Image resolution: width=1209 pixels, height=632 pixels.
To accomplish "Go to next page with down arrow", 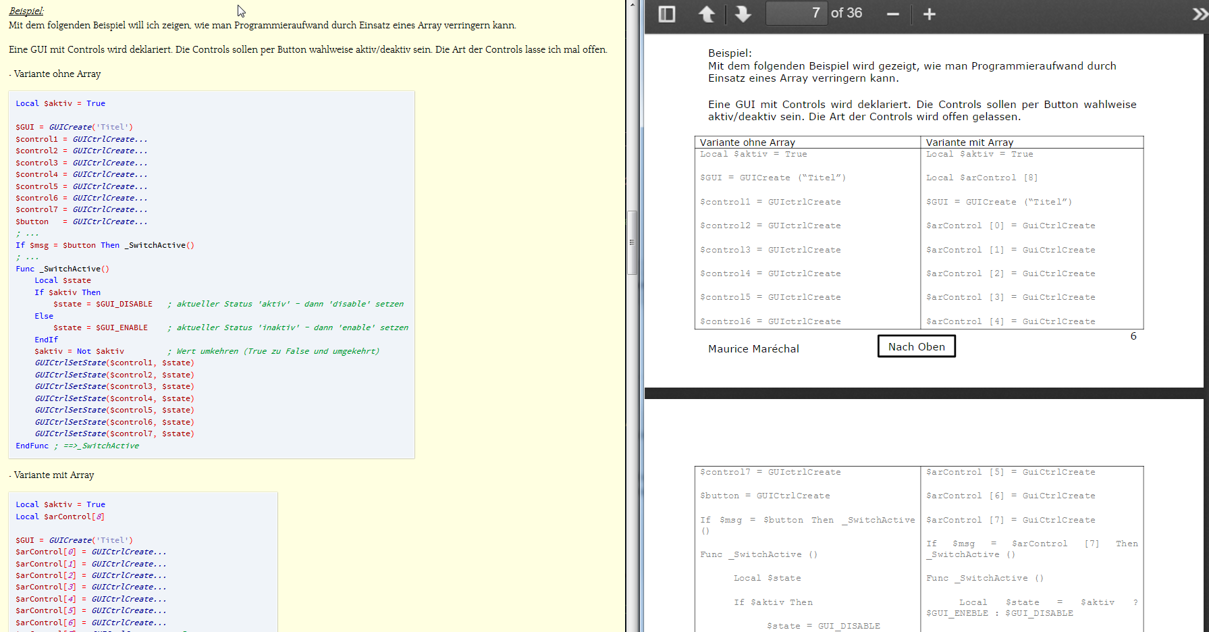I will tap(743, 14).
